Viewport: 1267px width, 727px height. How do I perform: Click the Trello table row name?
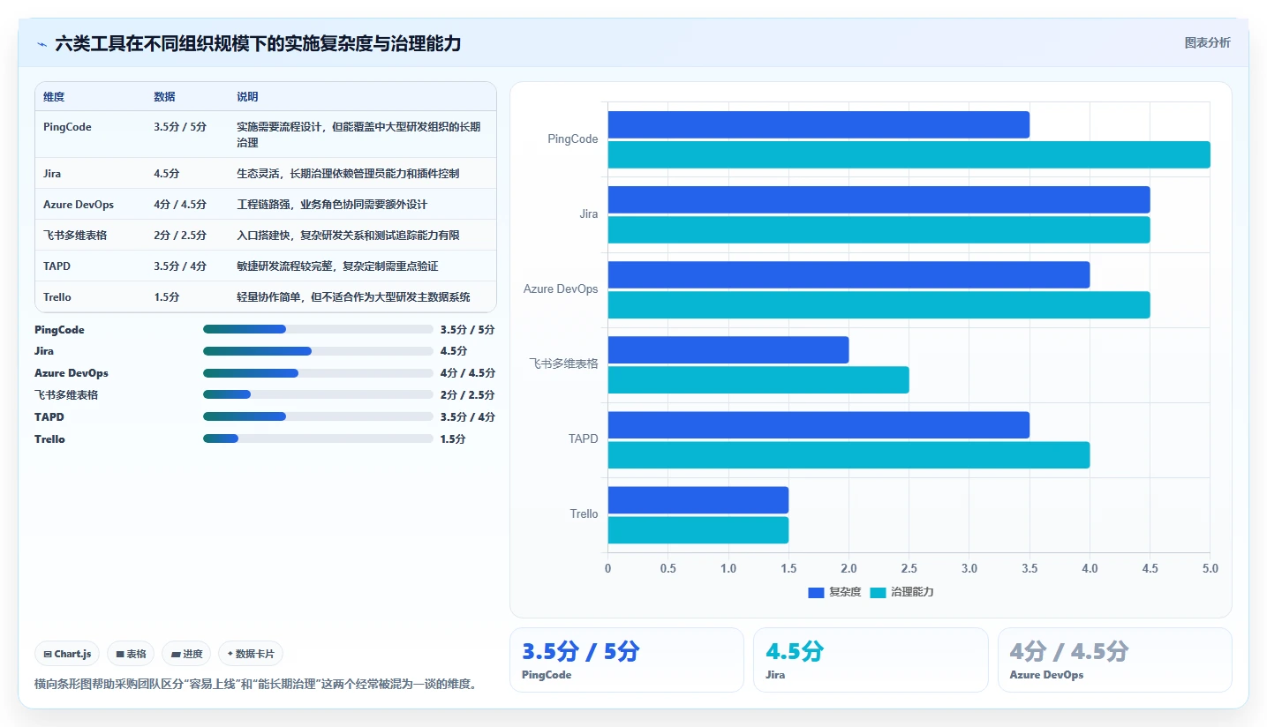click(57, 297)
